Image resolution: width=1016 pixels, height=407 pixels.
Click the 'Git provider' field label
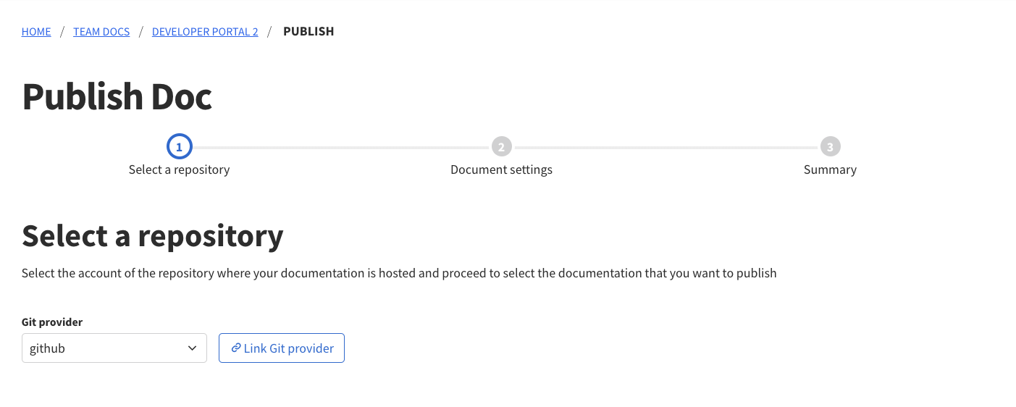point(52,322)
